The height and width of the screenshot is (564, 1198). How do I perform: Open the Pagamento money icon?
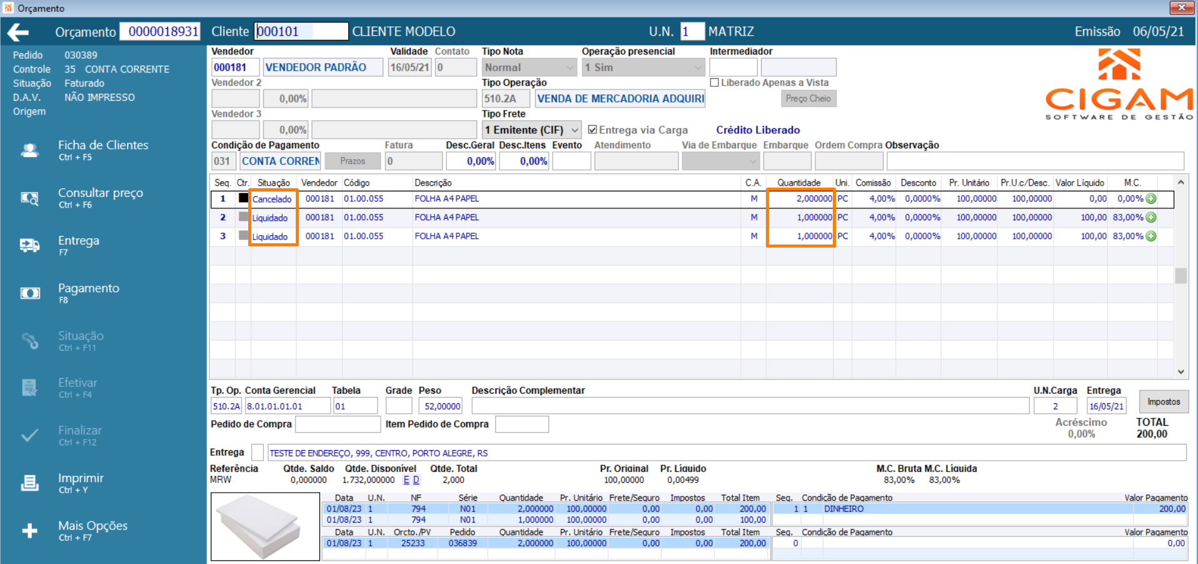[30, 293]
